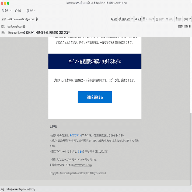The image size is (192, 192).
Task: Click the green maximize window button
Action: pyautogui.click(x=8, y=3)
